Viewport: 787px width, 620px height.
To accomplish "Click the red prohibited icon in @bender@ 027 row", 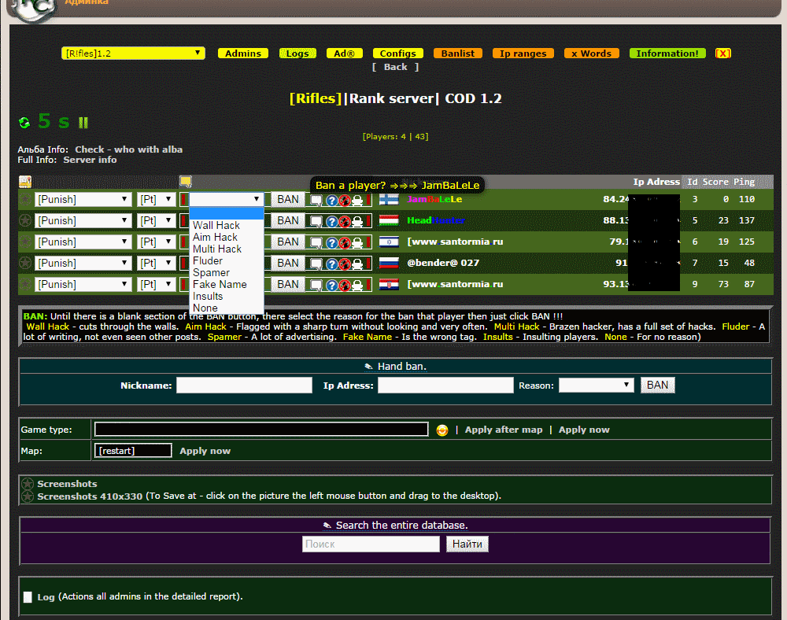I will [x=344, y=264].
